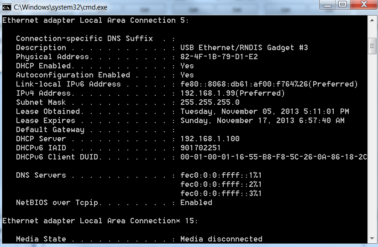The image size is (378, 247).
Task: Click the Connection-specific DNS Suffix label
Action: tap(84, 39)
